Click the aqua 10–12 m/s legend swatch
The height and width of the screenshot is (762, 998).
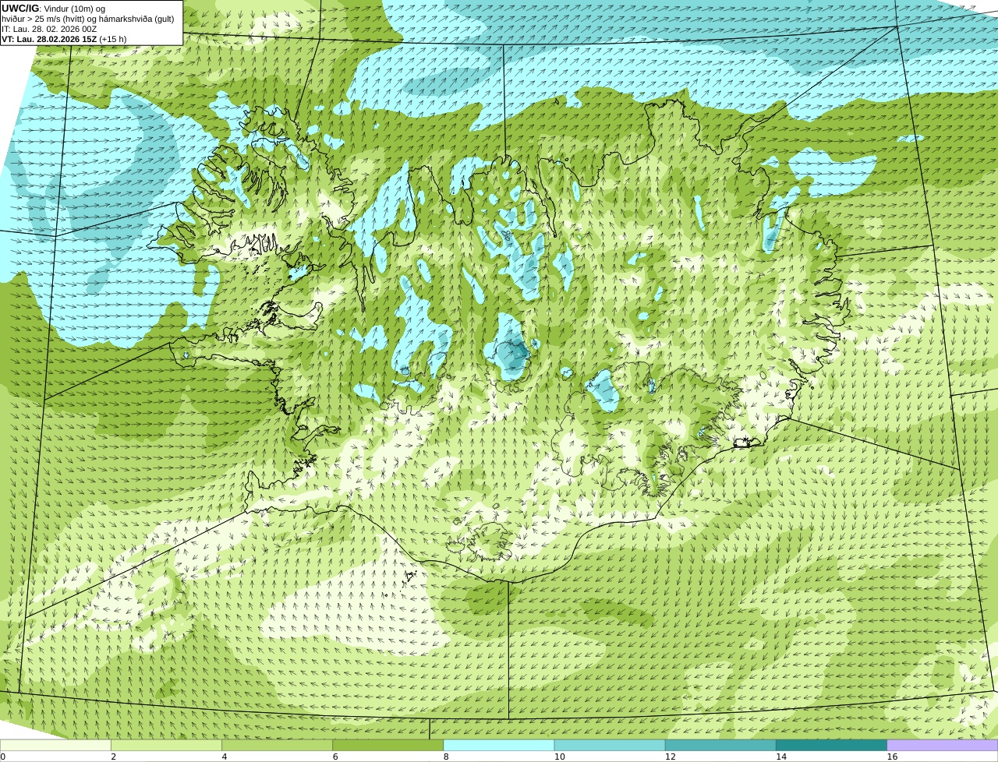tap(610, 746)
